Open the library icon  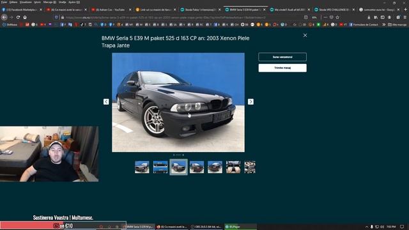click(x=376, y=17)
